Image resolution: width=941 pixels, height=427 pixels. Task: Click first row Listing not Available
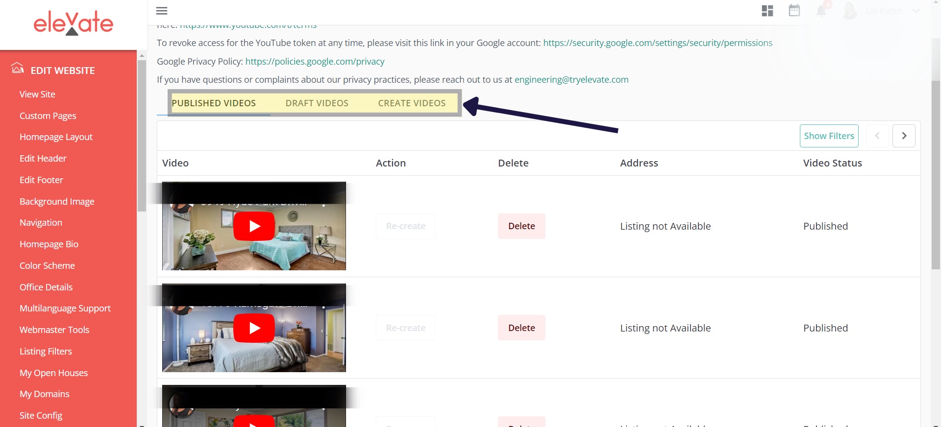tap(666, 226)
